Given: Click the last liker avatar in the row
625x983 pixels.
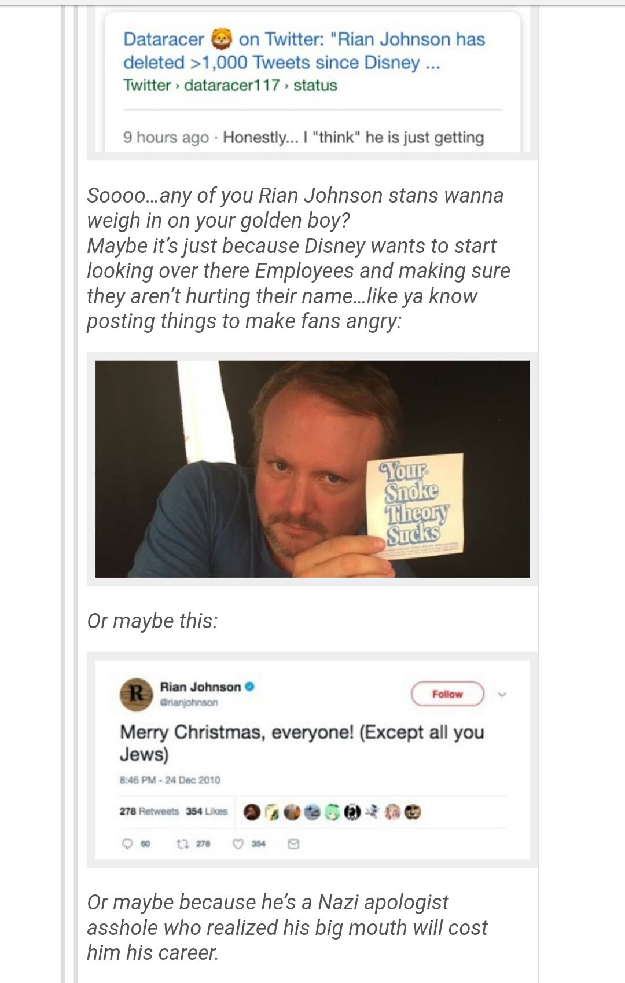Looking at the screenshot, I should click(x=413, y=812).
